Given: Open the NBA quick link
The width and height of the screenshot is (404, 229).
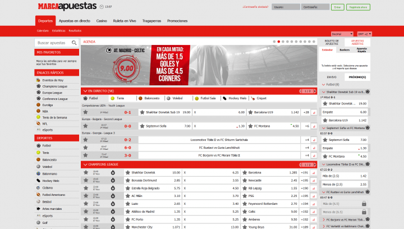Looking at the screenshot, I should click(x=45, y=111).
